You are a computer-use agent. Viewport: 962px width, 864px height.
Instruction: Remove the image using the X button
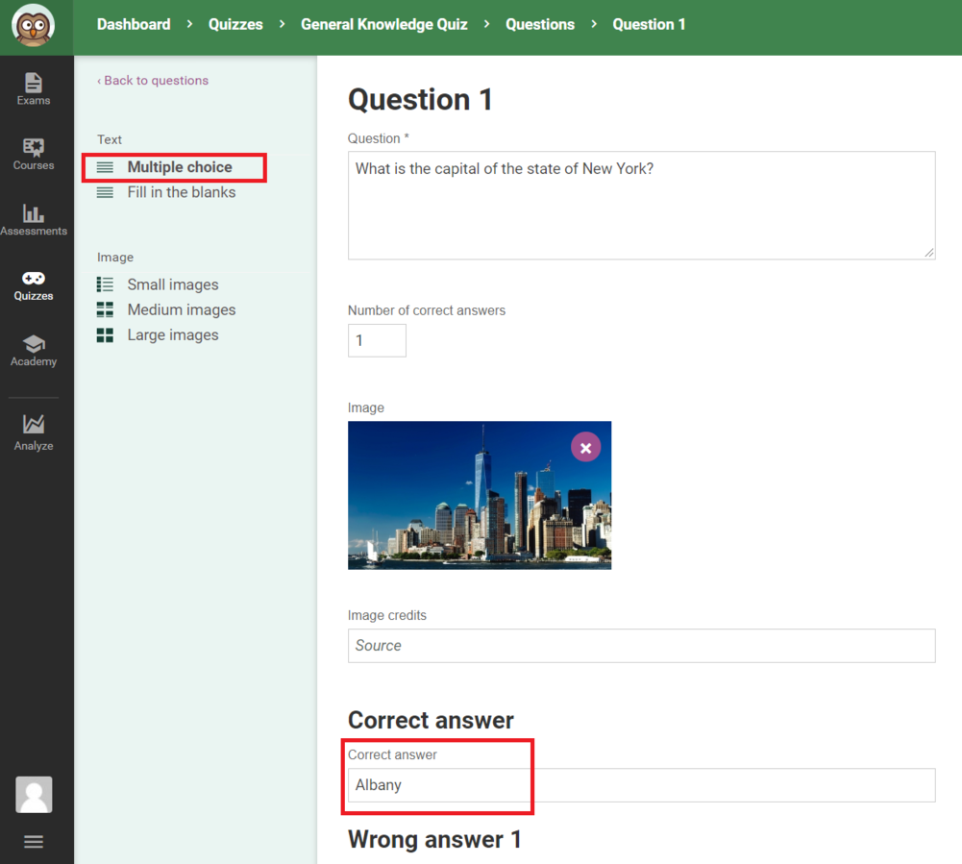click(x=585, y=448)
